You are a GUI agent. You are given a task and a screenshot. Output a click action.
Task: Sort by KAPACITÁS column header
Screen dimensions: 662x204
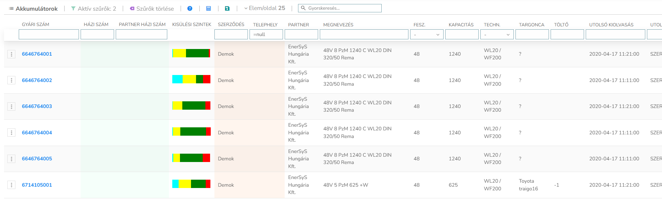tap(461, 25)
